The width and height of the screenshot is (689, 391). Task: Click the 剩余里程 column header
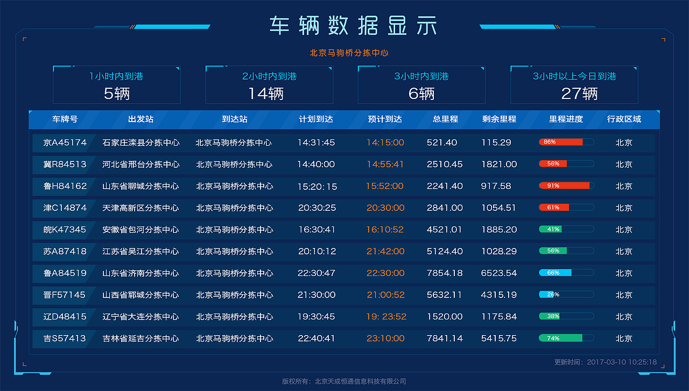pos(499,119)
